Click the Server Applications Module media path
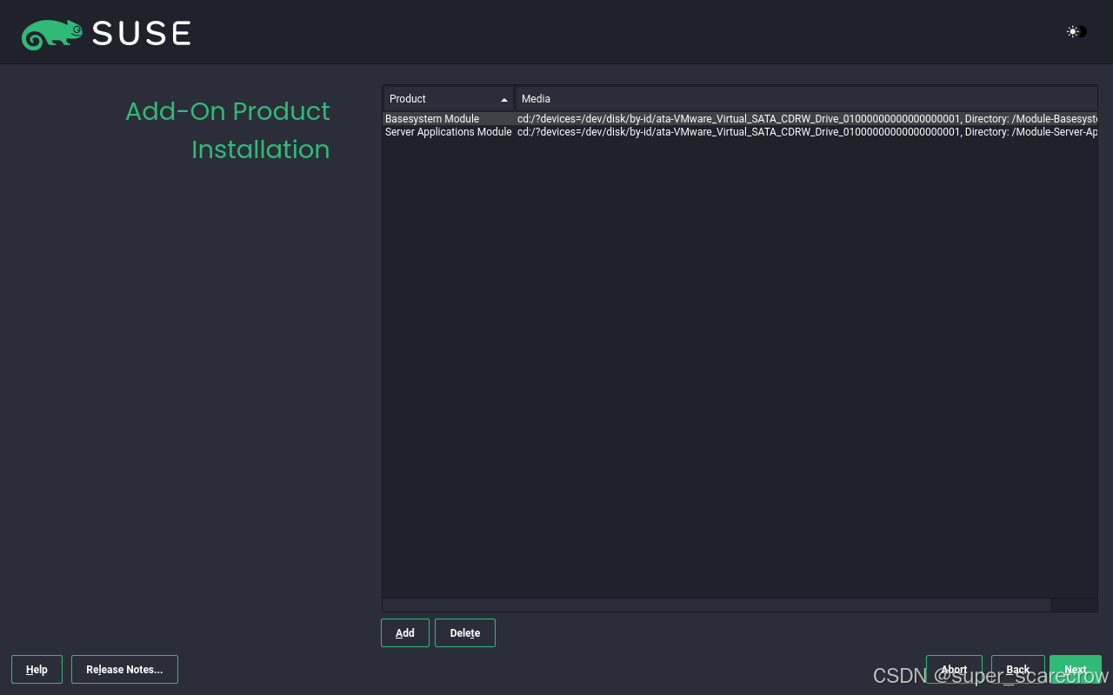Screen dimensions: 1113x695 click(807, 132)
